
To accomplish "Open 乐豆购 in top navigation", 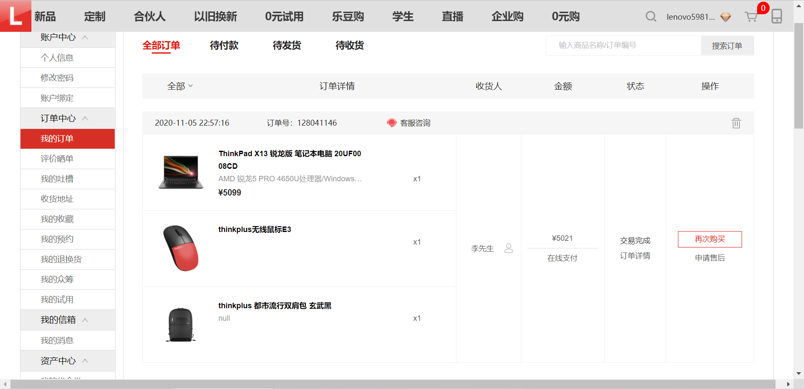I will click(x=348, y=16).
